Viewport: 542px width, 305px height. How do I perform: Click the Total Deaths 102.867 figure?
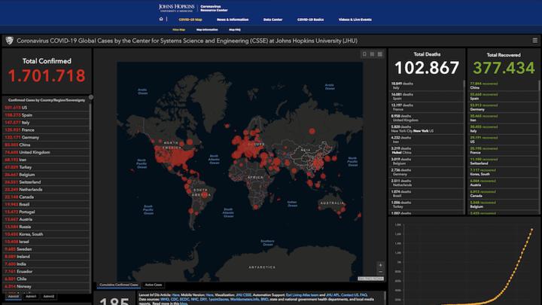427,68
